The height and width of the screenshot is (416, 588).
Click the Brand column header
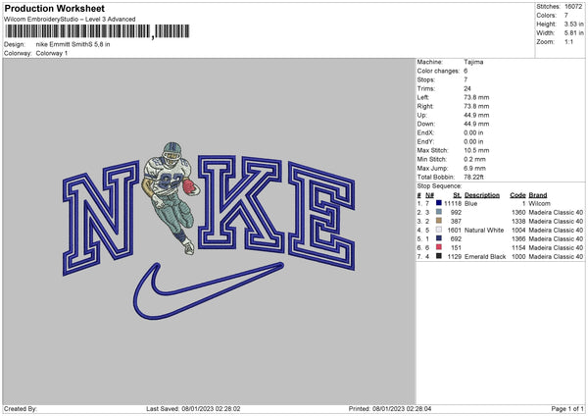538,195
